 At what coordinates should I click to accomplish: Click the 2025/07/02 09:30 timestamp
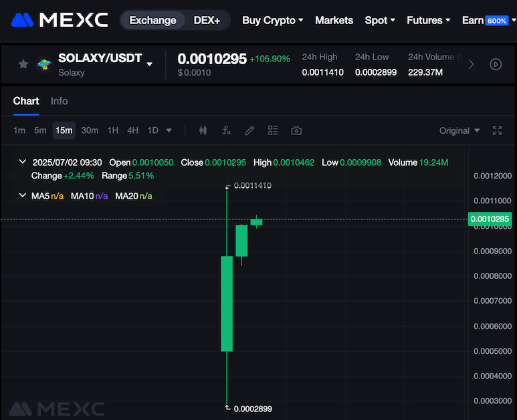(x=68, y=163)
